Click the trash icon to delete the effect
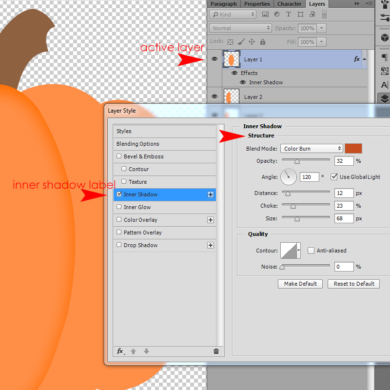The image size is (390, 390). point(216,351)
